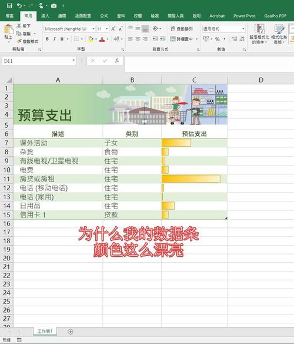Viewport: 294px width, 344px height.
Task: Decrease font size with the small A icon
Action: [121, 29]
